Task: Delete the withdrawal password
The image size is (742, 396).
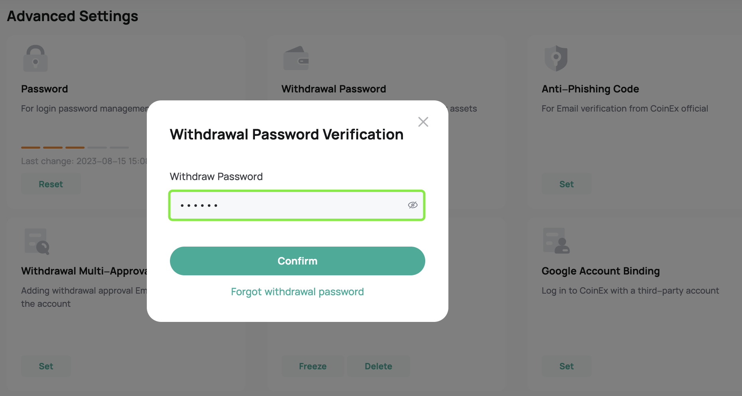Action: pos(378,366)
